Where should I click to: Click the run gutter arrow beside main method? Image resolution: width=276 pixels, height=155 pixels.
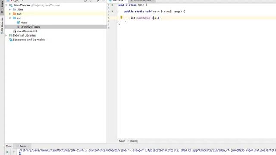pos(112,12)
